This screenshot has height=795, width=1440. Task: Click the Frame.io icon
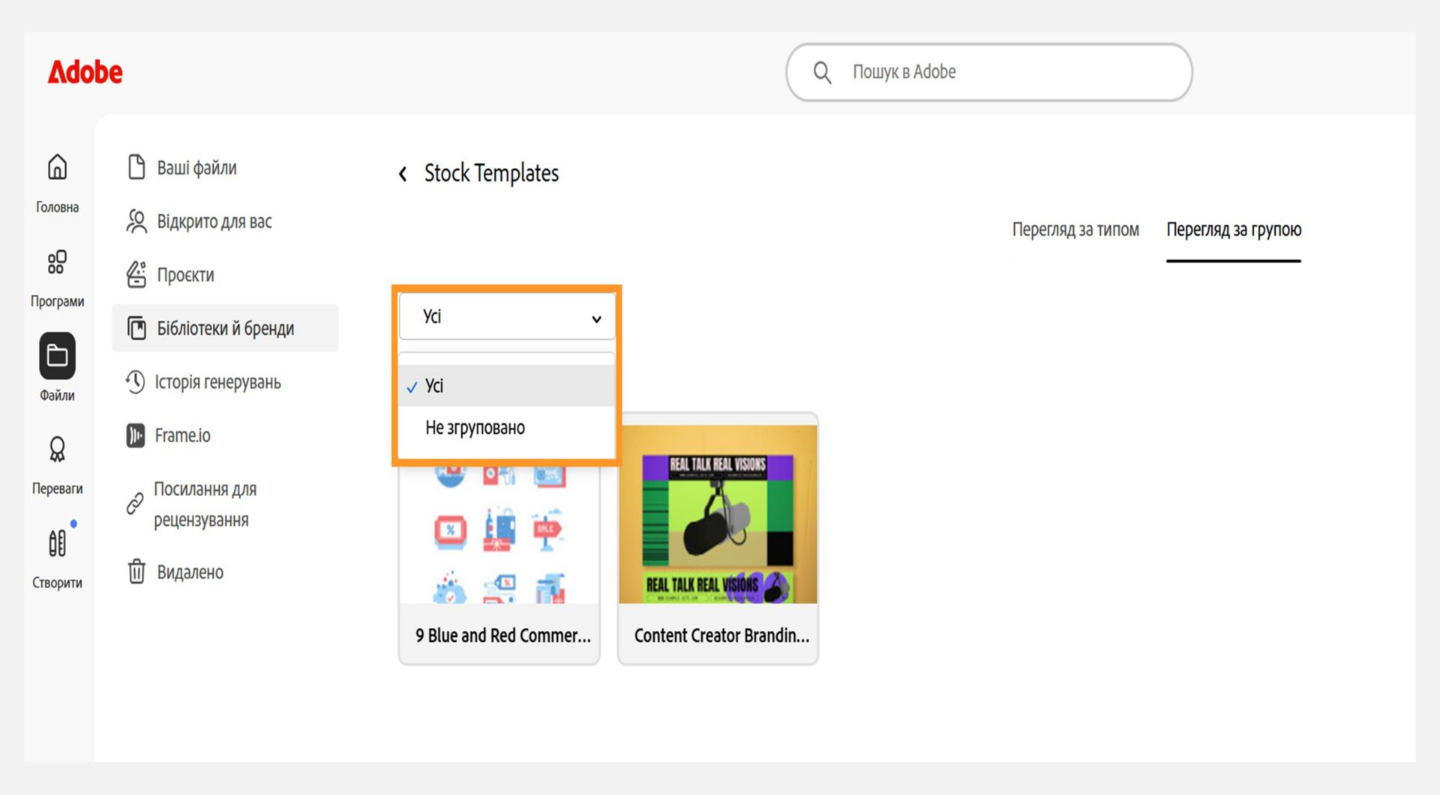point(135,435)
